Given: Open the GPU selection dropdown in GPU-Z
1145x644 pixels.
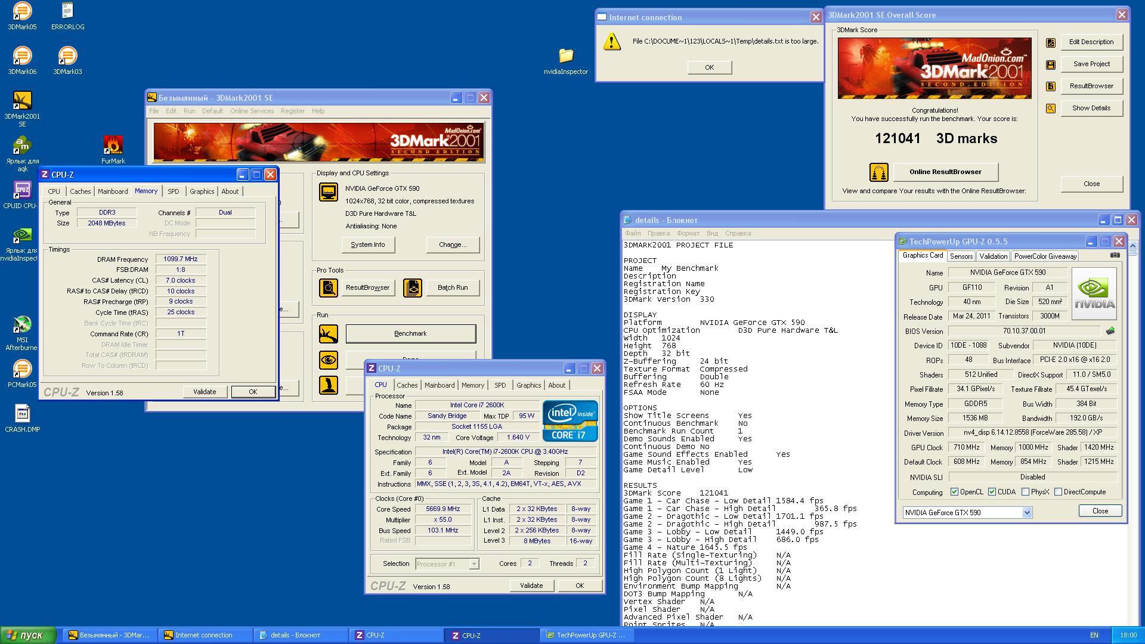Looking at the screenshot, I should pyautogui.click(x=967, y=512).
